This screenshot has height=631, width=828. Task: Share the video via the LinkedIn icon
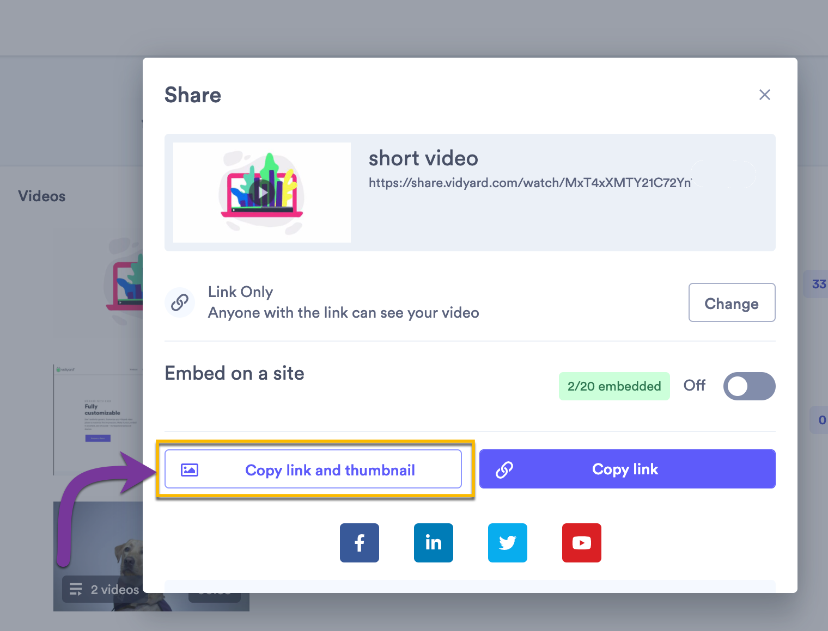point(433,542)
